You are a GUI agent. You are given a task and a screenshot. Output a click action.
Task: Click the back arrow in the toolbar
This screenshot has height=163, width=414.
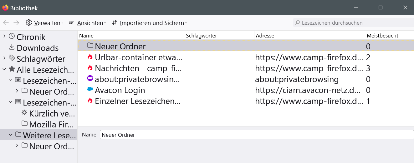pos(6,23)
